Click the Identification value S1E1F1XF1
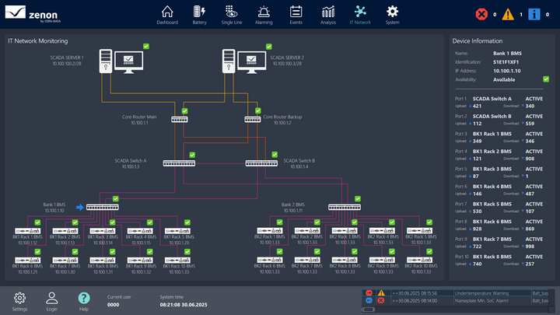Viewport: 560px width, 315px height. (506, 62)
